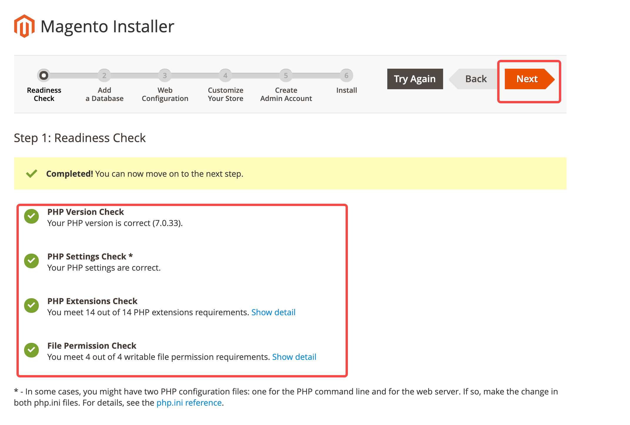Viewport: 630px width, 425px height.
Task: Click the Step 1: Readiness Check heading
Action: point(80,138)
